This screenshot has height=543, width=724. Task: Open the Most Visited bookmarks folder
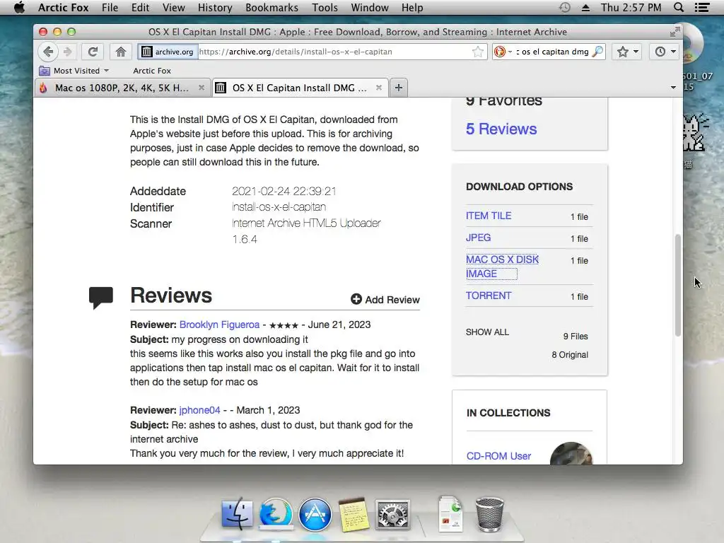click(74, 71)
